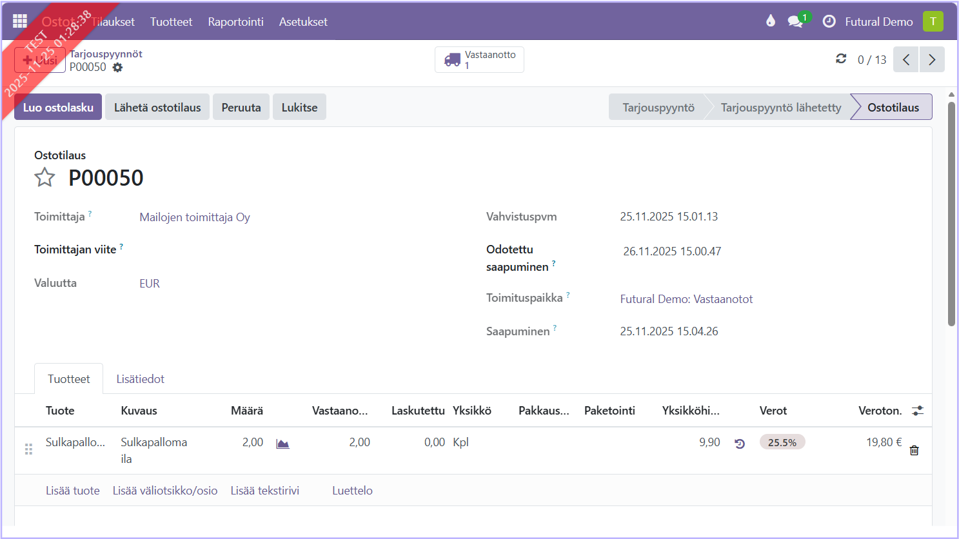Image resolution: width=959 pixels, height=539 pixels.
Task: Switch to the Lisätiedot tab
Action: [140, 379]
